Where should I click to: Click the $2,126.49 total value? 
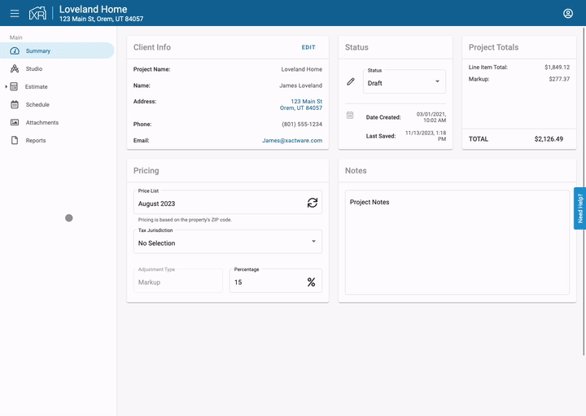click(549, 139)
